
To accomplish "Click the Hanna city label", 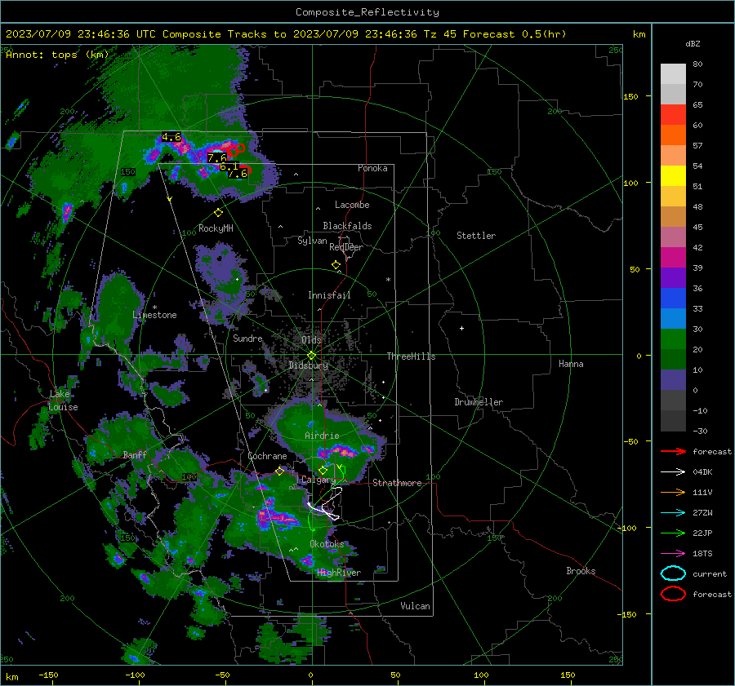I will [571, 364].
